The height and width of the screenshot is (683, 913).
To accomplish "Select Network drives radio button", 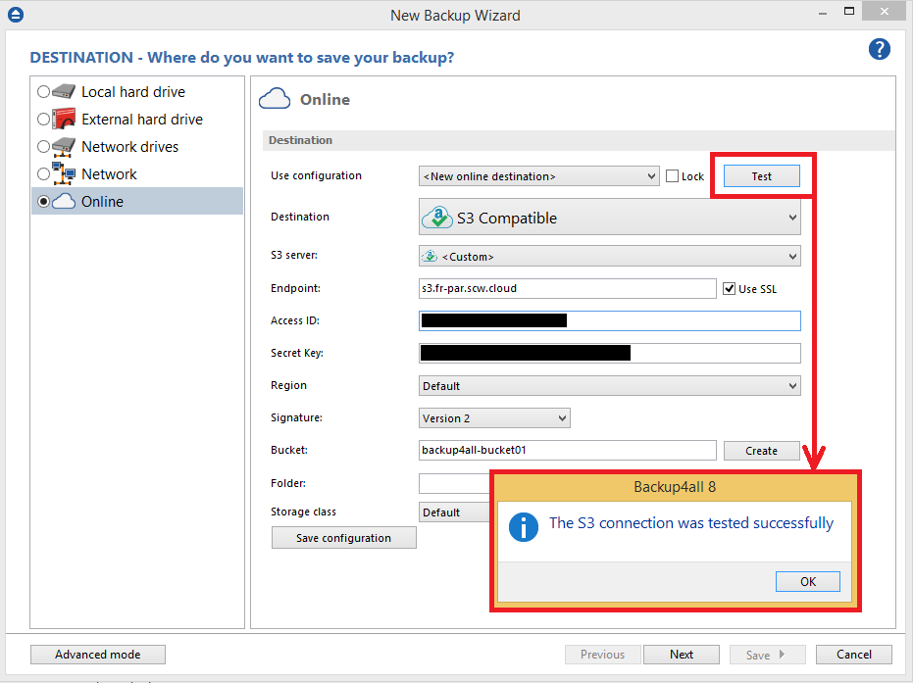I will click(x=43, y=147).
